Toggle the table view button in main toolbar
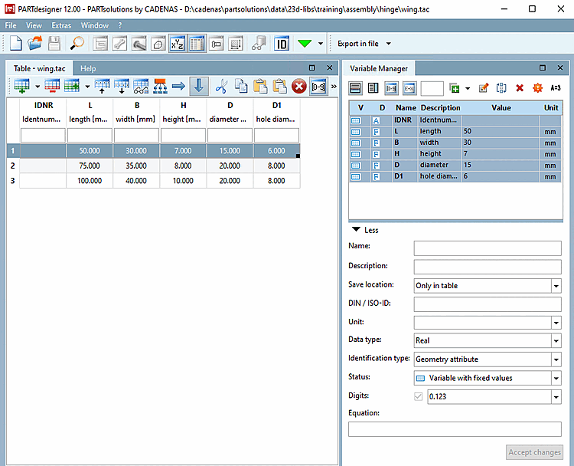This screenshot has height=466, width=574. 196,44
